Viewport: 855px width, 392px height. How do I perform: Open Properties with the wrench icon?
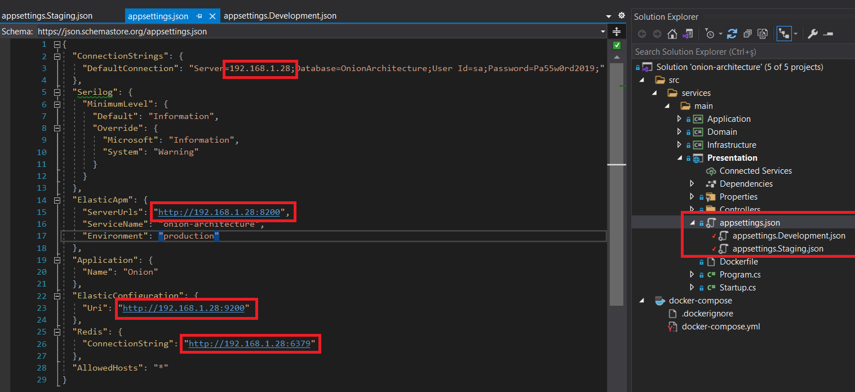point(813,34)
